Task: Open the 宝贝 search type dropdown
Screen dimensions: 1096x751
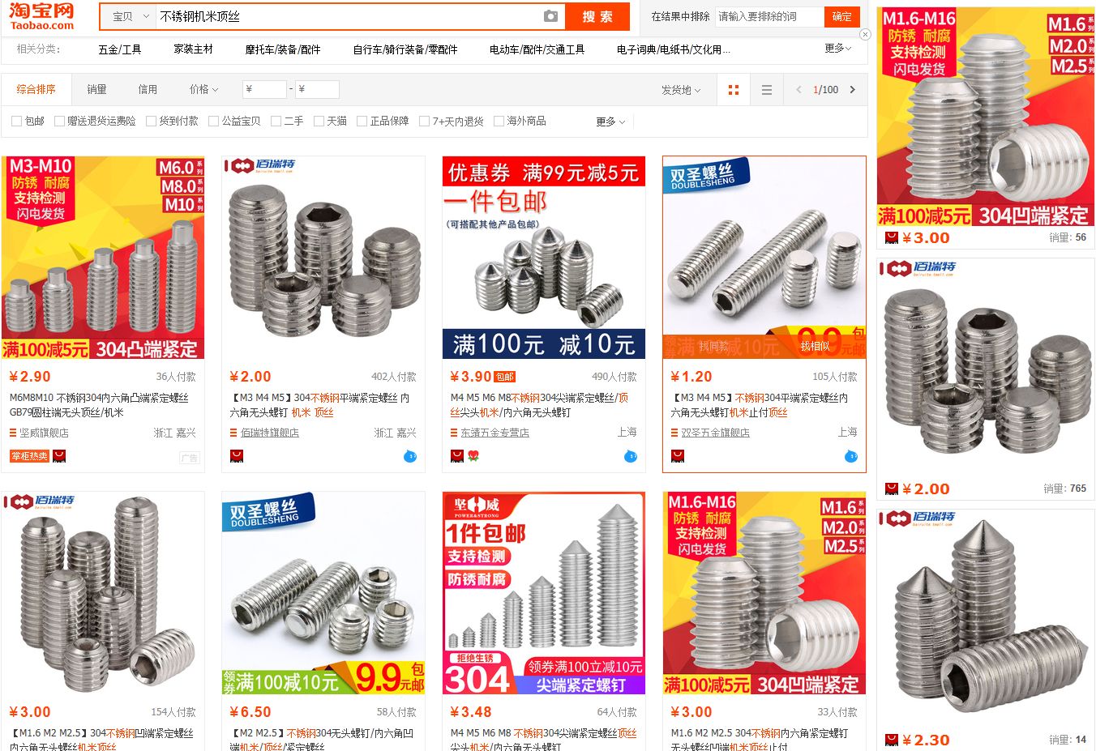Action: point(130,16)
